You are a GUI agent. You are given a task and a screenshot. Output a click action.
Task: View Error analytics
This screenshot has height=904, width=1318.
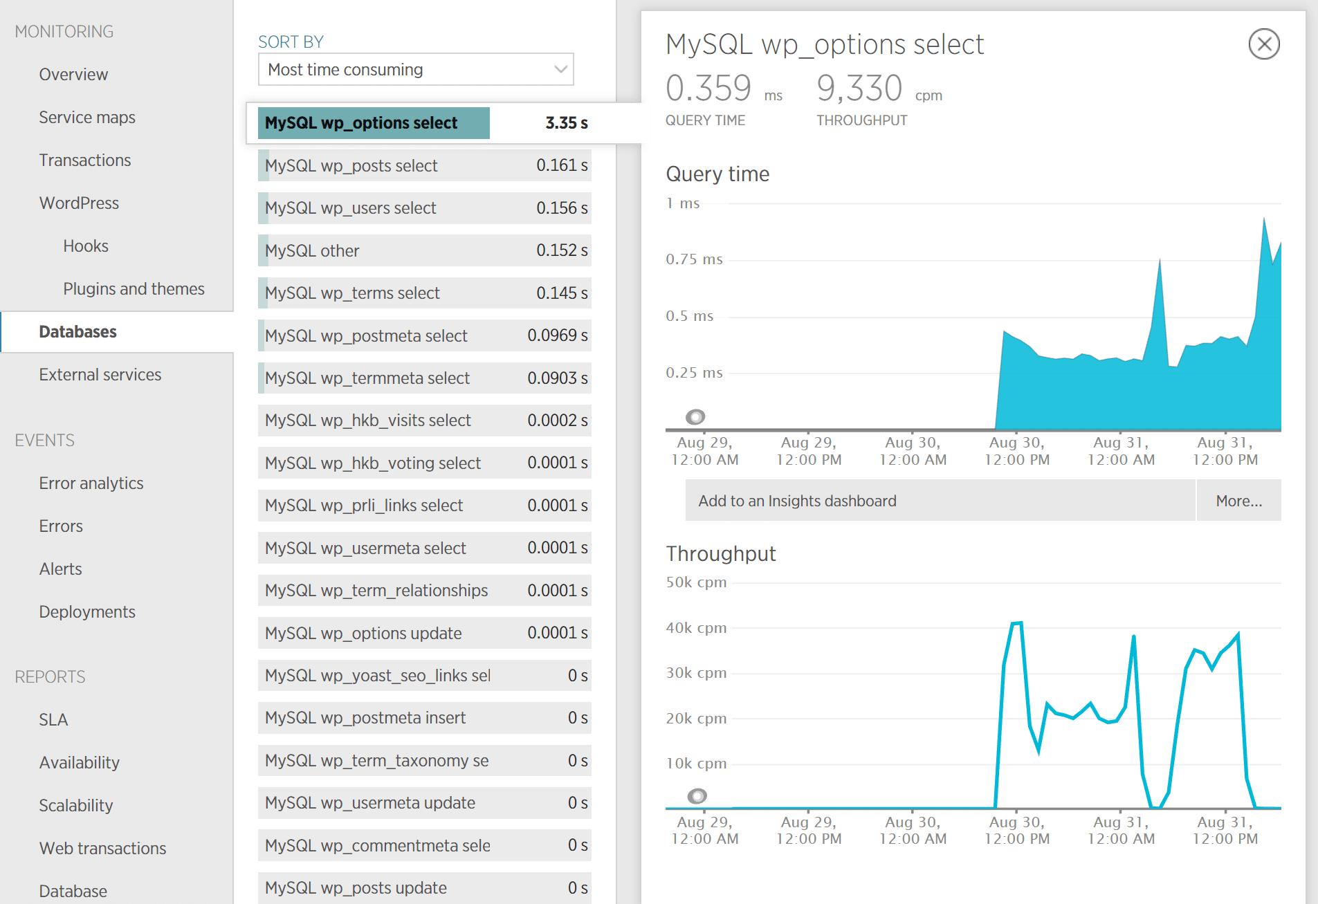coord(91,483)
